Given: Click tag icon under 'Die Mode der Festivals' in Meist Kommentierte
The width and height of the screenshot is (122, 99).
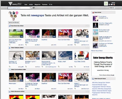Looking at the screenshot, I should 26,88.
